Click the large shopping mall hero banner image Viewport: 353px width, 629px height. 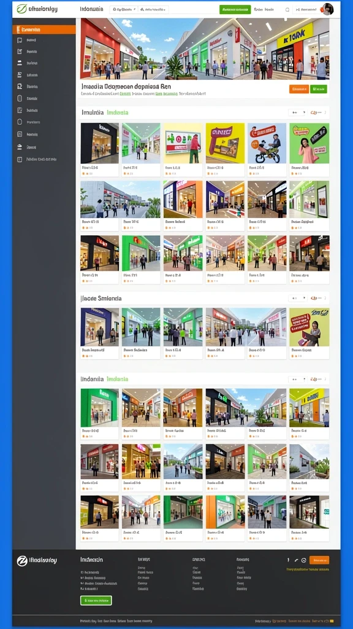coord(205,49)
